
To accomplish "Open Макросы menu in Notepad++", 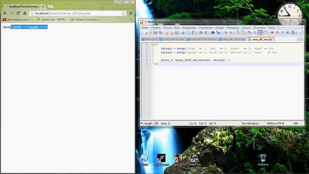I will 233,28.
